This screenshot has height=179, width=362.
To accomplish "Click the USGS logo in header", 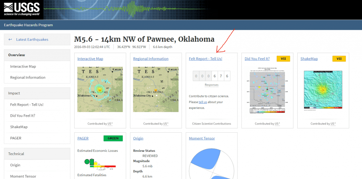I will pyautogui.click(x=22, y=9).
